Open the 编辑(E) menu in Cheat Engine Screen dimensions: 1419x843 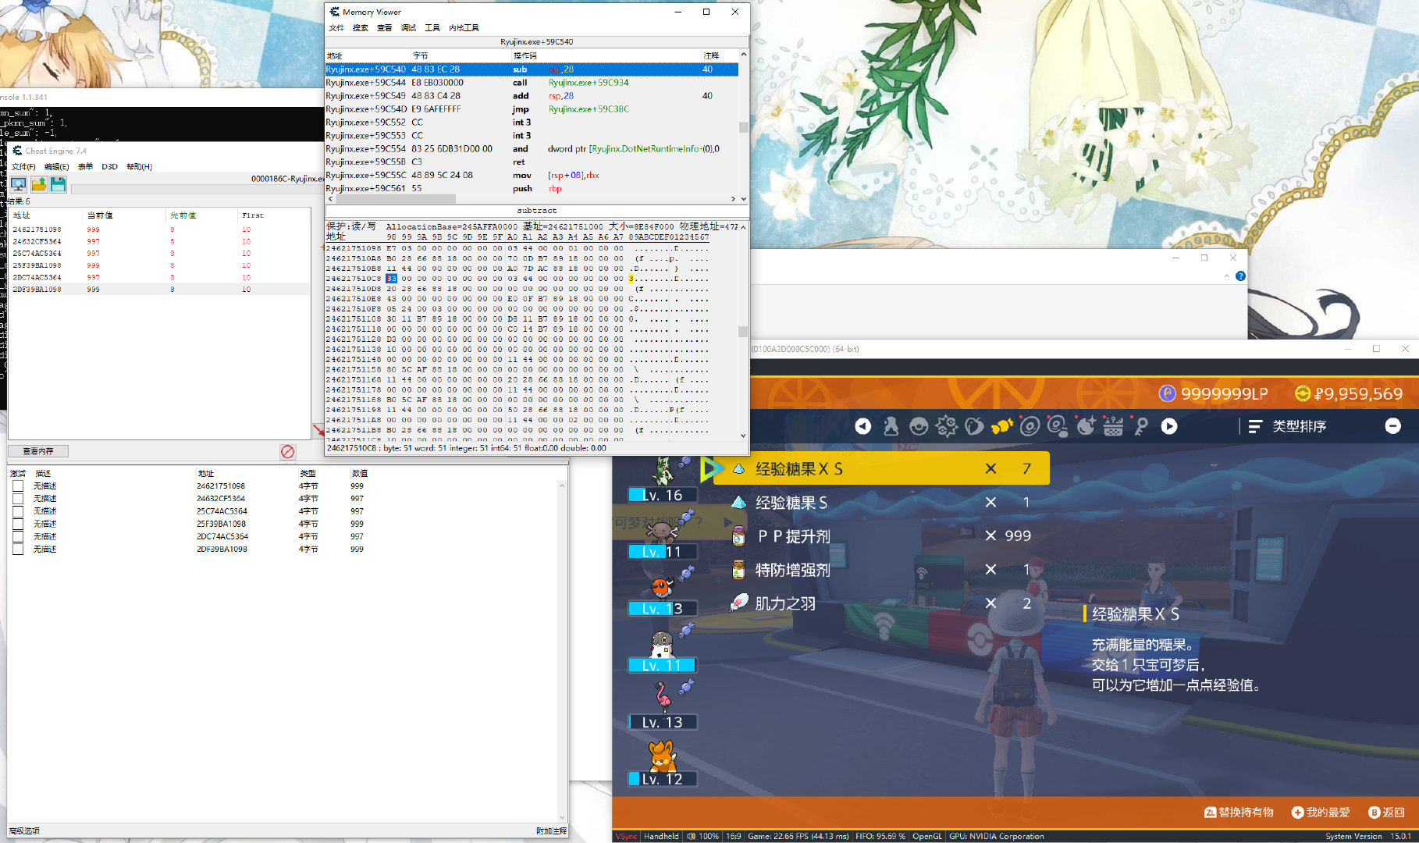tap(56, 167)
